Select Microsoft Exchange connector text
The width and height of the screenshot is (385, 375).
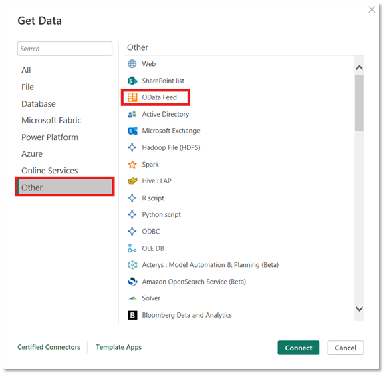(171, 131)
